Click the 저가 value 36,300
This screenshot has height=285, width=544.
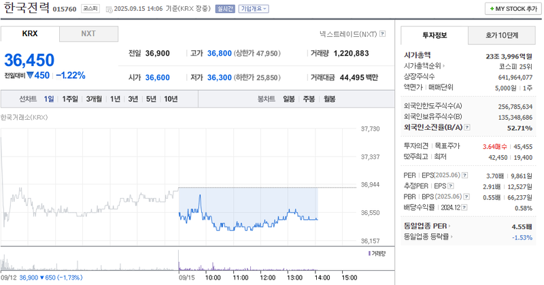pyautogui.click(x=219, y=78)
